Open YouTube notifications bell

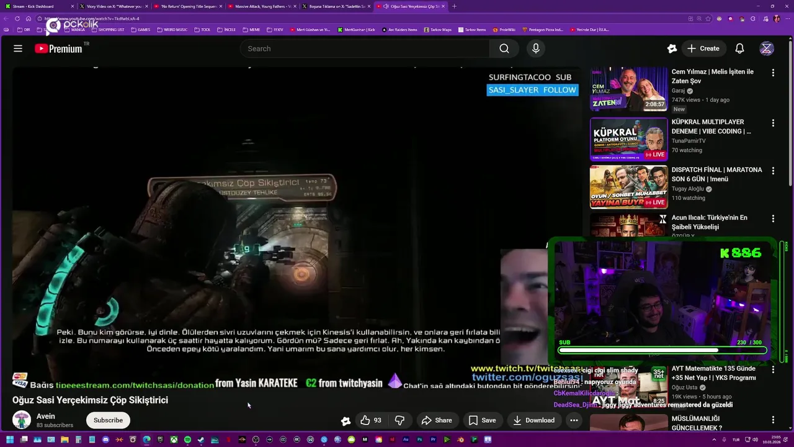pyautogui.click(x=739, y=48)
